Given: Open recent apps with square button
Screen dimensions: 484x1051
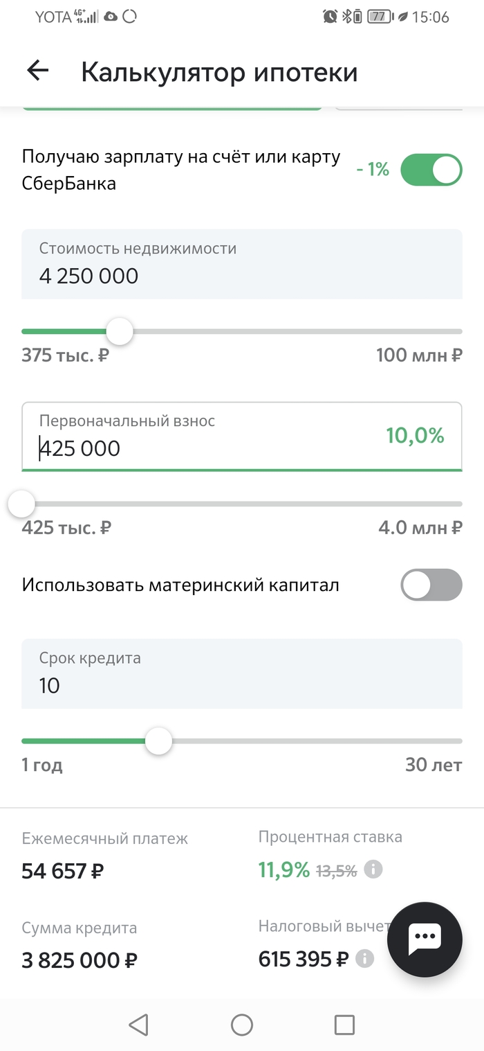Looking at the screenshot, I should coord(344,1024).
